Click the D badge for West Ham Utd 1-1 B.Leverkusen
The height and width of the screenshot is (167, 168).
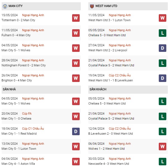[x=162, y=78]
